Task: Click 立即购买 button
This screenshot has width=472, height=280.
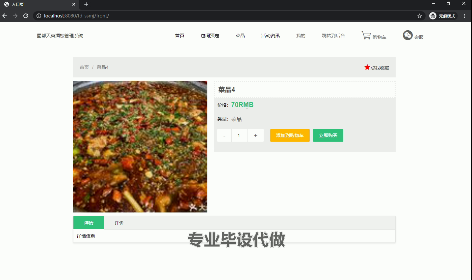Action: (x=328, y=135)
